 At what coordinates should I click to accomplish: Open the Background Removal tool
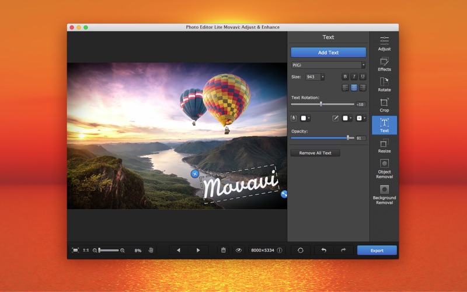tap(384, 194)
